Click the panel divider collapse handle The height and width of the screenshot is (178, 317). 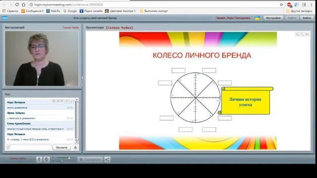pyautogui.click(x=82, y=79)
